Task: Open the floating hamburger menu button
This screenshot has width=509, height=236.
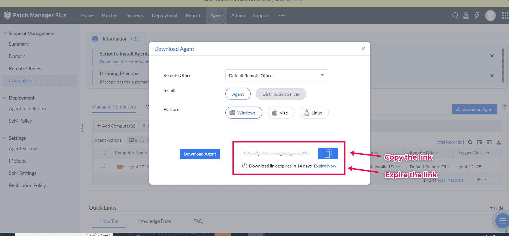Action: [502, 221]
